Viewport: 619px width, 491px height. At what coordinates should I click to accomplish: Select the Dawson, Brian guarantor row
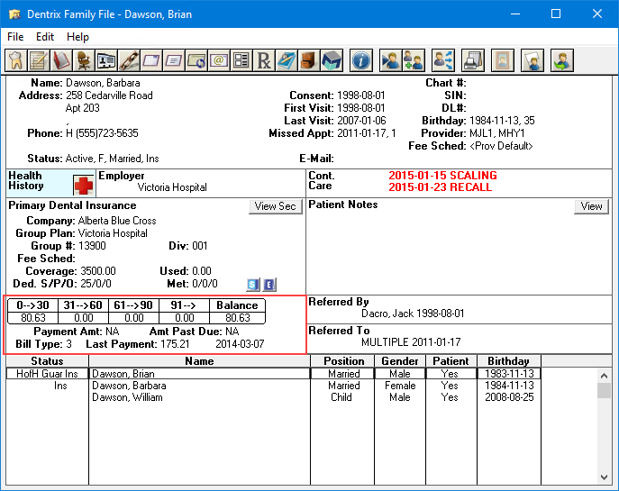[123, 374]
